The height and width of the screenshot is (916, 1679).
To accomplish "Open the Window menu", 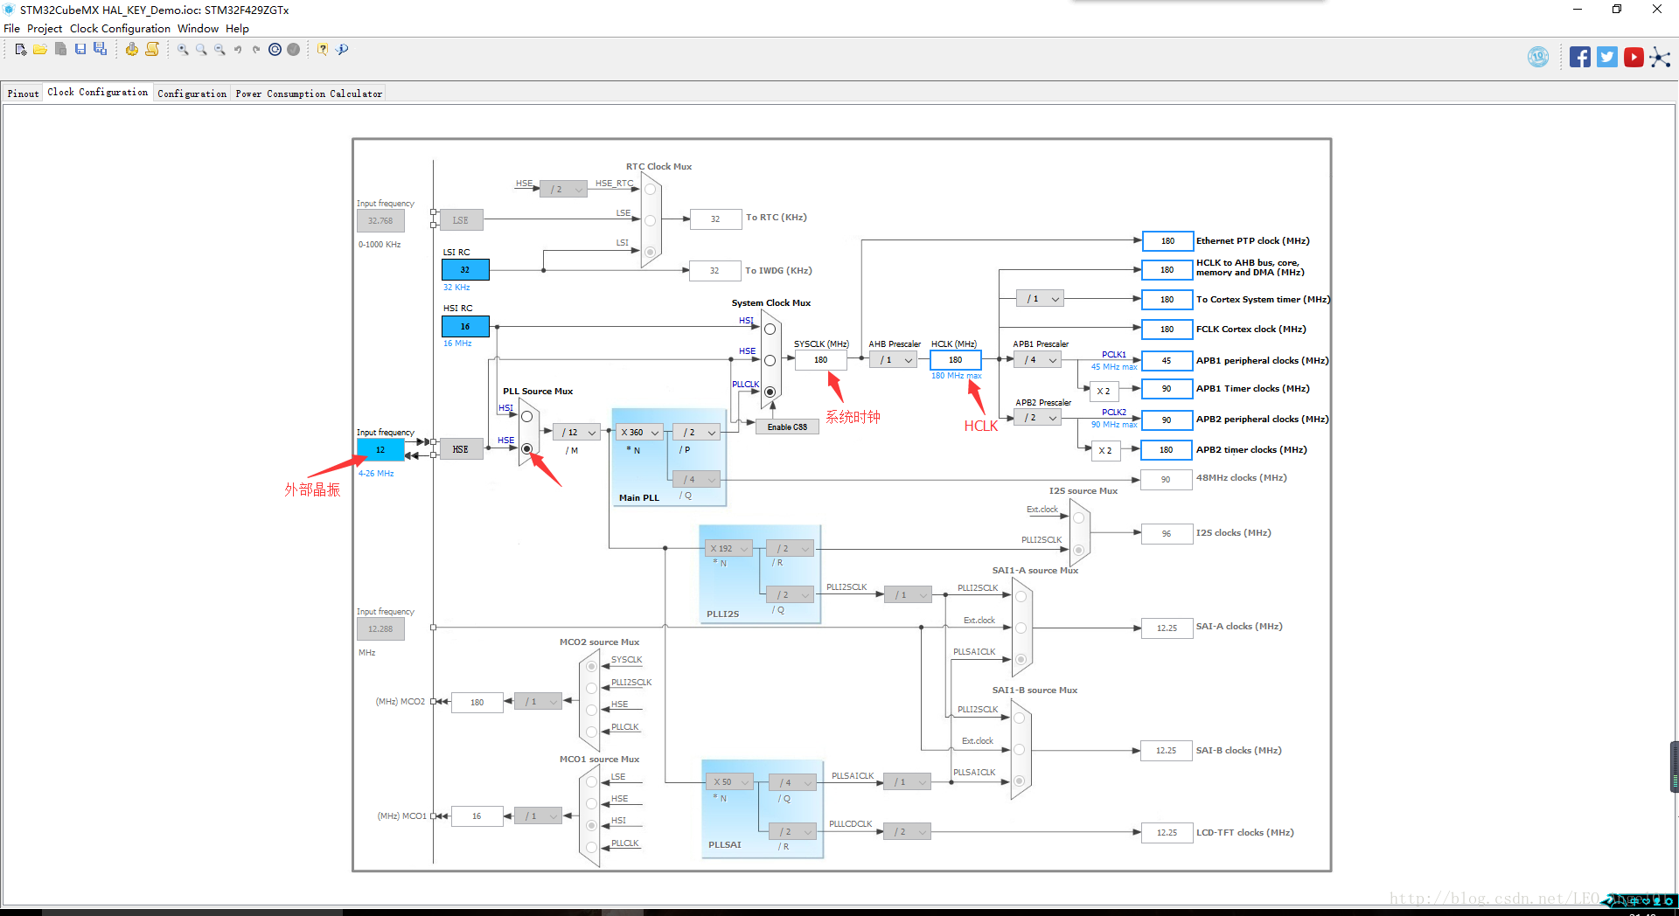I will pos(198,28).
